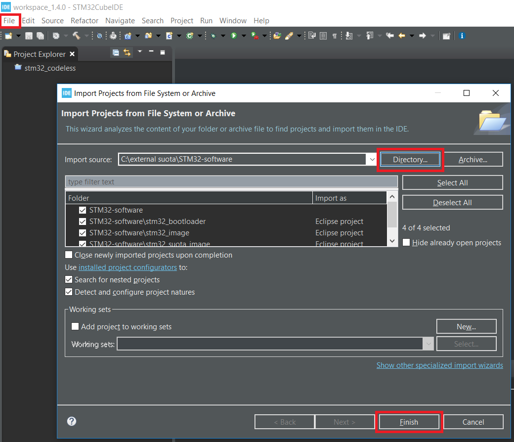Enable Add project to working sets
The height and width of the screenshot is (442, 514).
[x=75, y=326]
